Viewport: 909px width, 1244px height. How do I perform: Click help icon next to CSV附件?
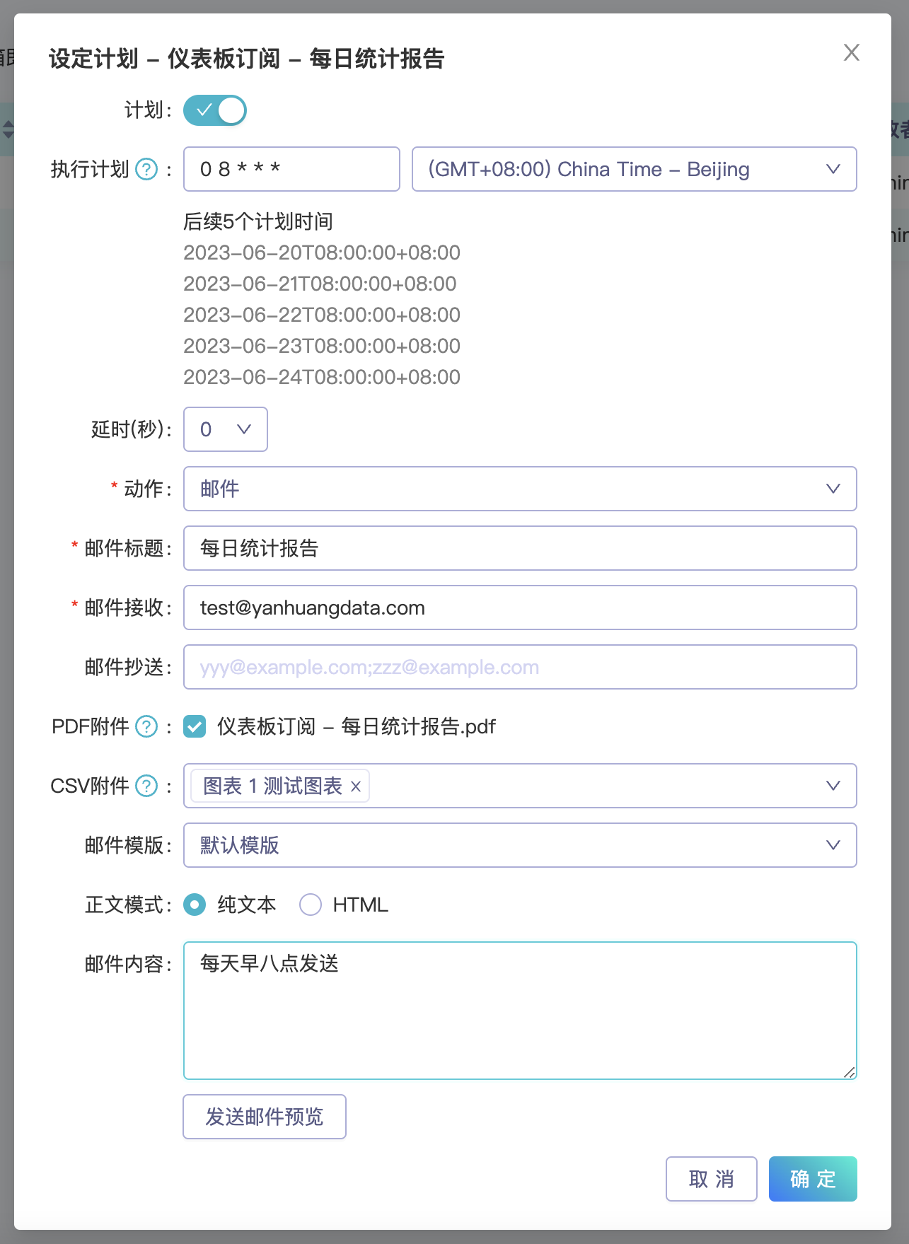coord(146,786)
